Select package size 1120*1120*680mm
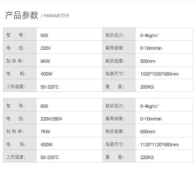The image size is (196, 170). tap(159, 145)
